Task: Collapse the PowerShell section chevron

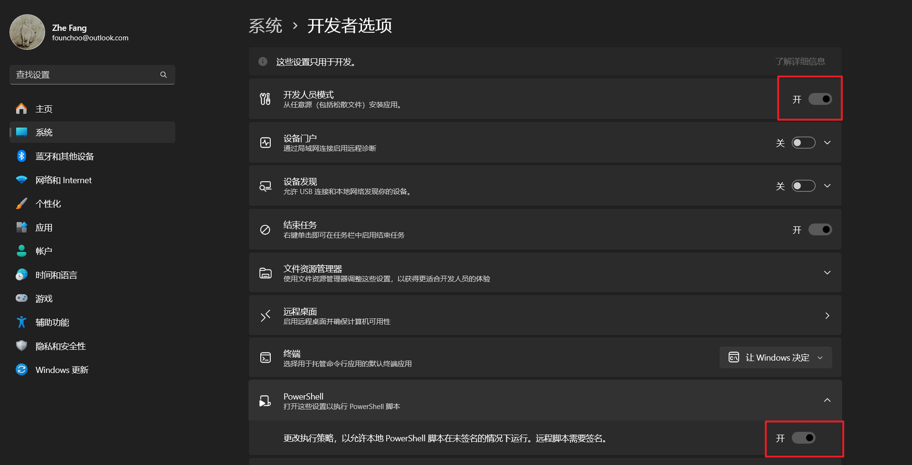Action: tap(827, 400)
